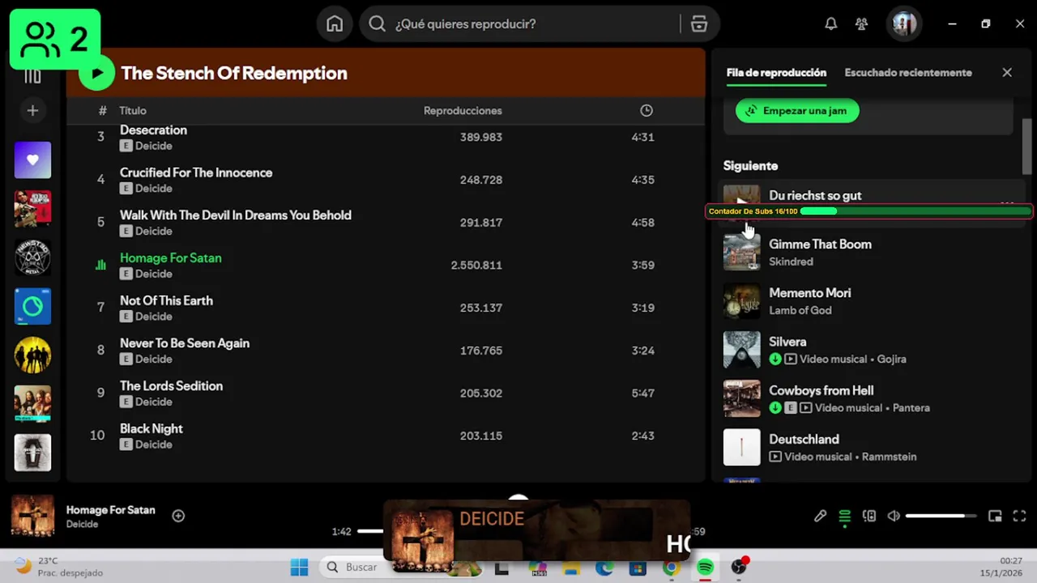Click the magnifier icon in search bar
This screenshot has height=583, width=1037.
[377, 24]
